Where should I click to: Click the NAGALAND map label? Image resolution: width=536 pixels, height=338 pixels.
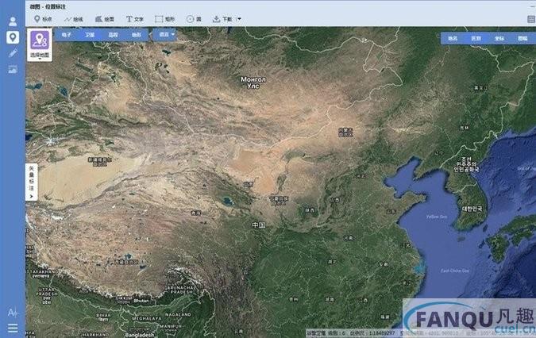[178, 314]
